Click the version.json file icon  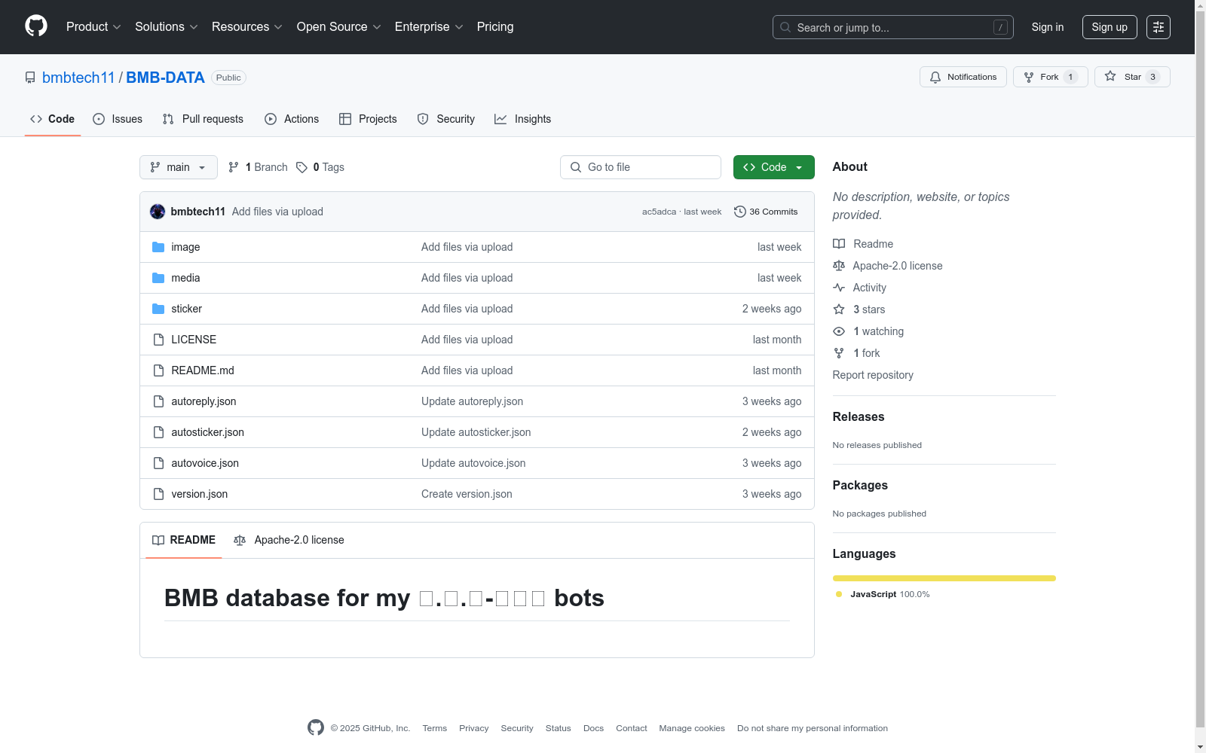(x=158, y=494)
